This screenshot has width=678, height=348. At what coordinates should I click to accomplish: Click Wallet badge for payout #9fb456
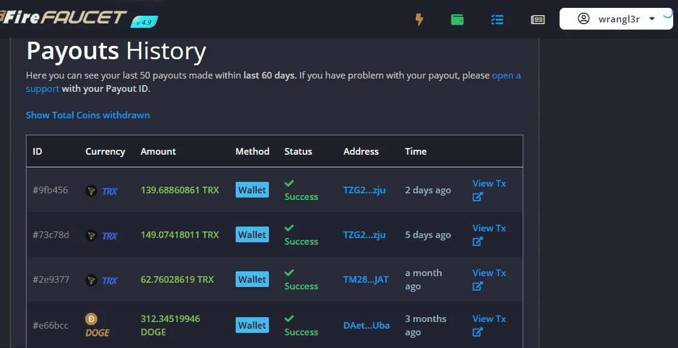pyautogui.click(x=252, y=190)
